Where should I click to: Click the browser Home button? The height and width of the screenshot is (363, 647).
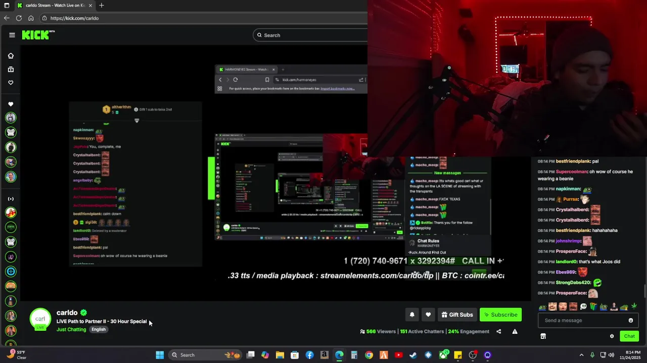click(31, 18)
